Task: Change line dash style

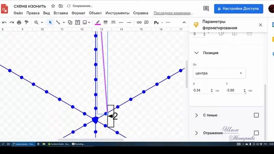Action: [113, 22]
